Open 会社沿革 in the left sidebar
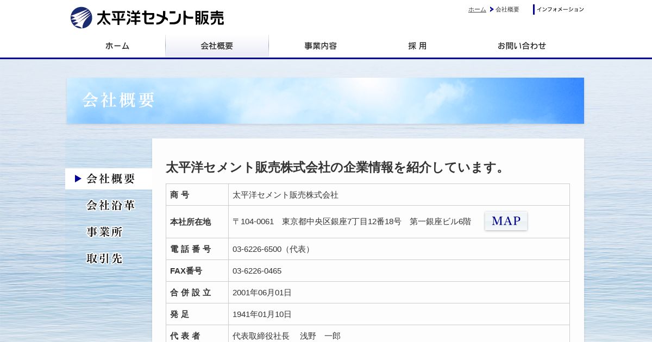 point(110,205)
